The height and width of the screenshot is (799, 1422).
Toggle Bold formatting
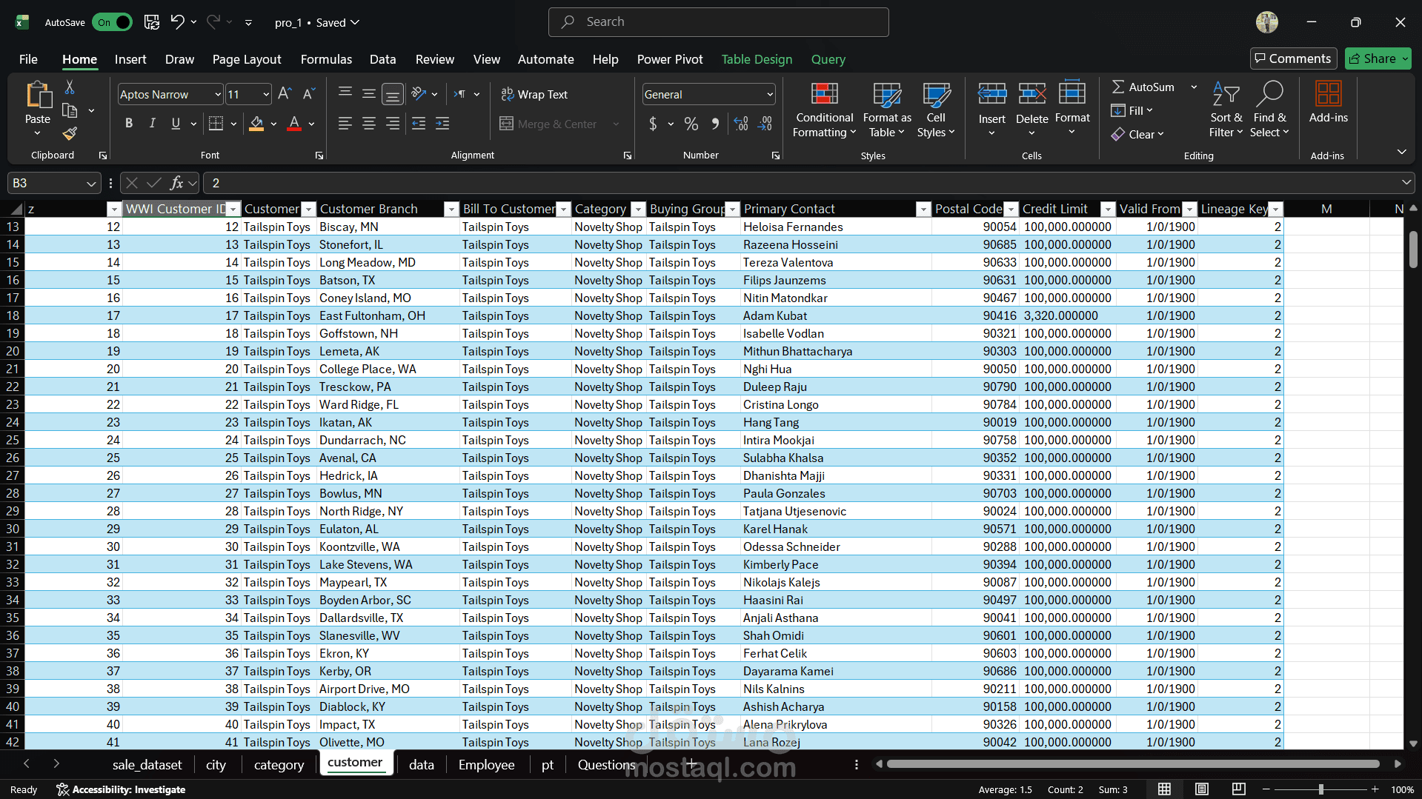129,124
